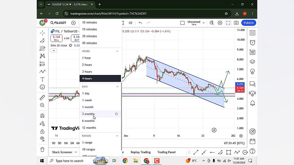Image resolution: width=294 pixels, height=165 pixels.
Task: Select the crosshair cursor tool
Action: [42, 33]
